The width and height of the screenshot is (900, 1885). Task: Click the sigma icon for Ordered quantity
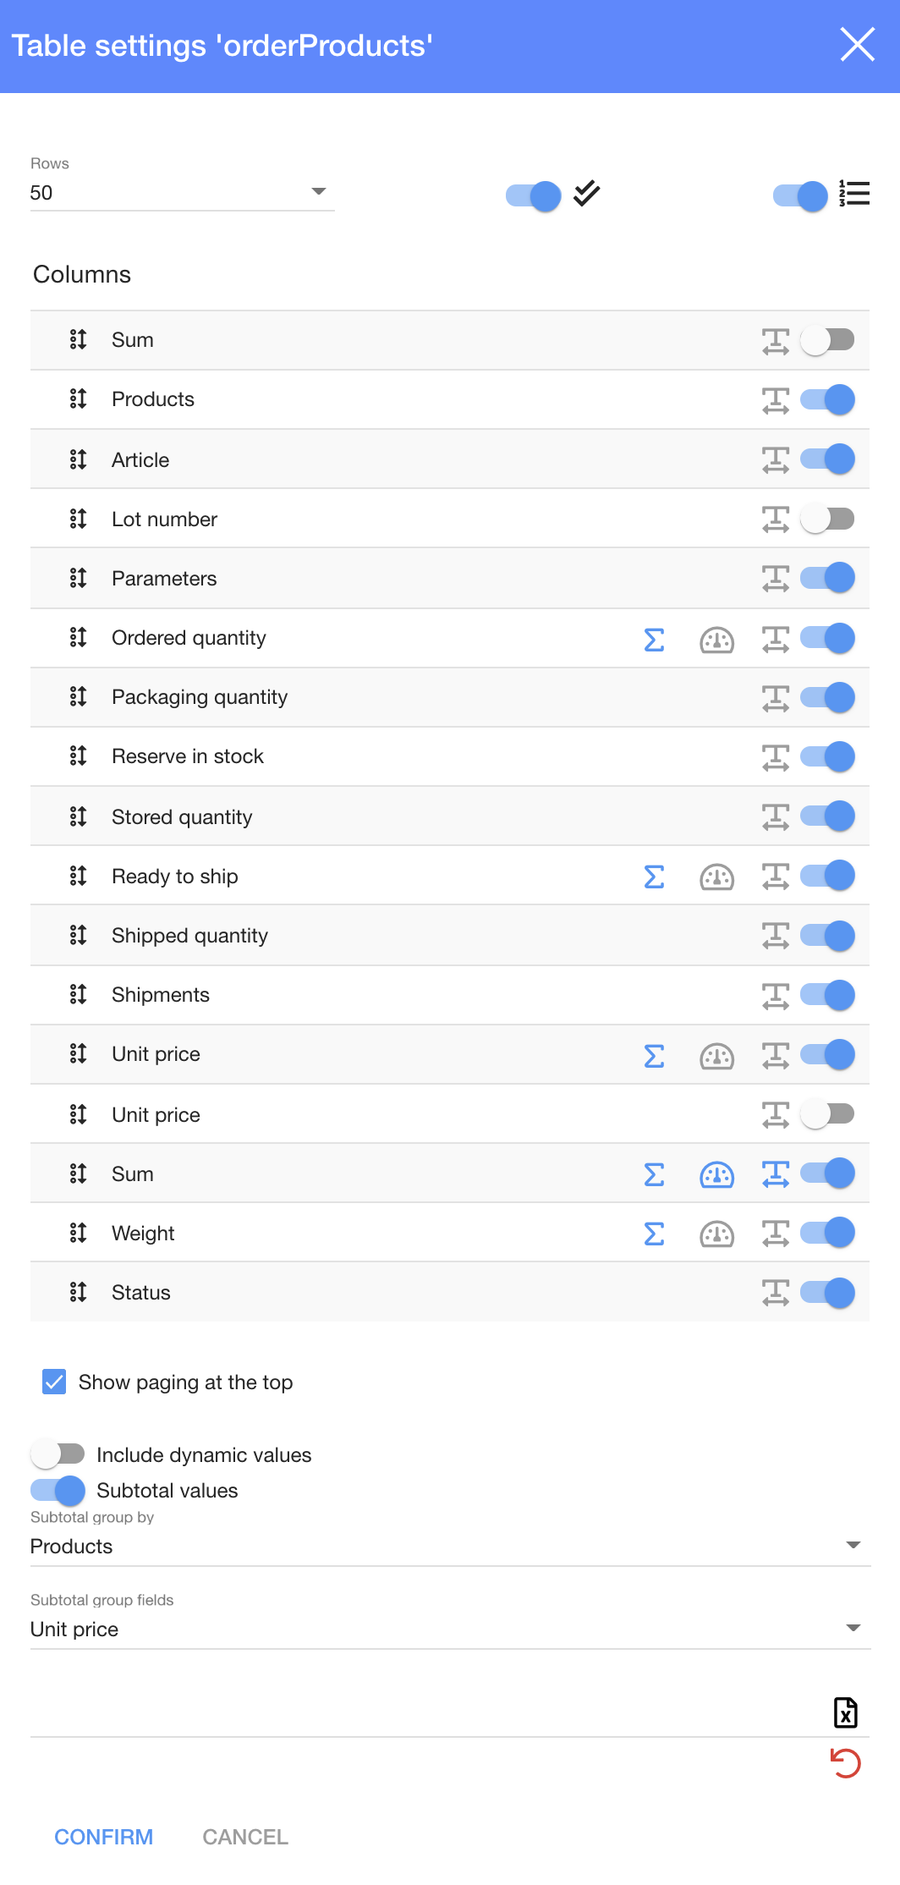click(654, 640)
